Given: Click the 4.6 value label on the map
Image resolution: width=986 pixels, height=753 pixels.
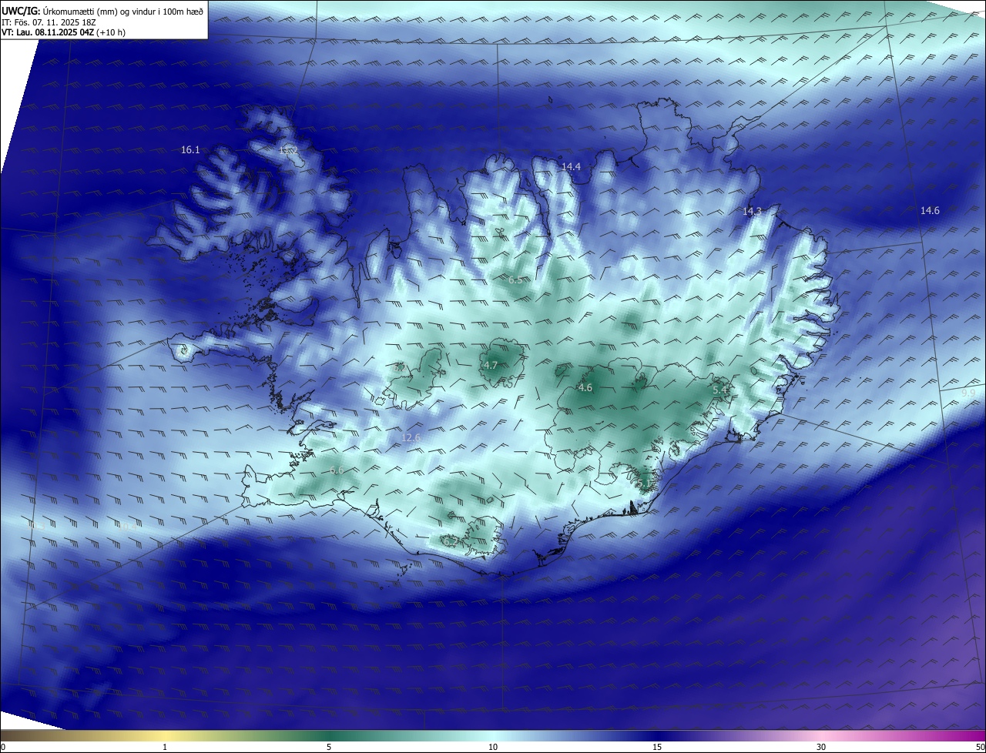Looking at the screenshot, I should [585, 388].
